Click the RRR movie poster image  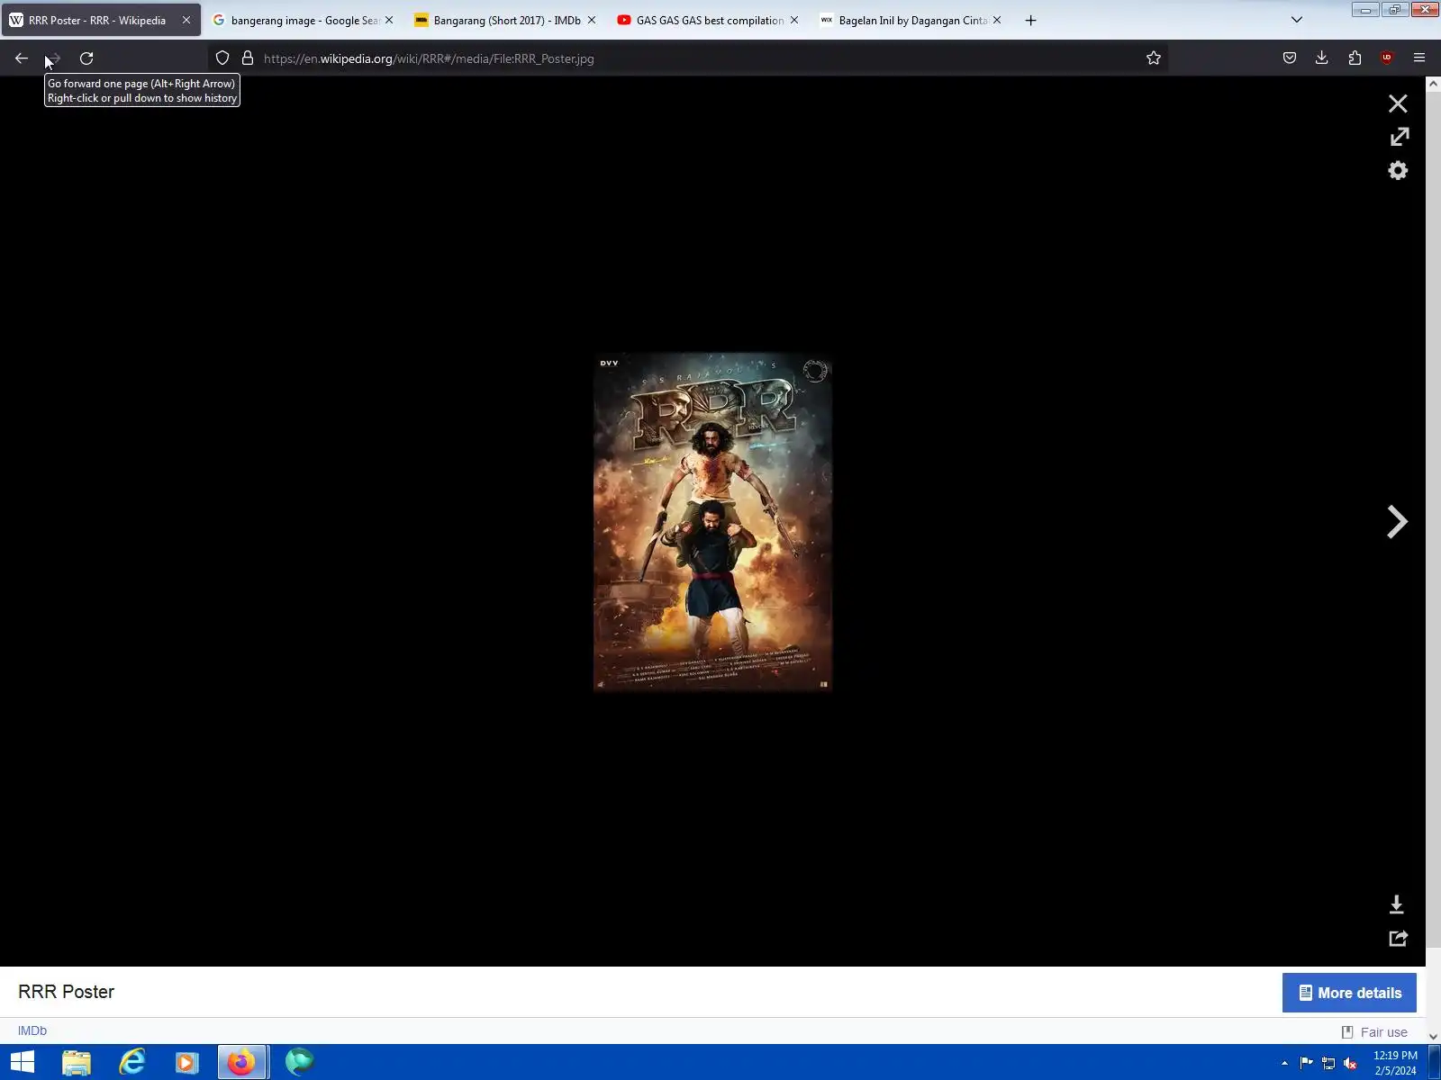point(712,522)
